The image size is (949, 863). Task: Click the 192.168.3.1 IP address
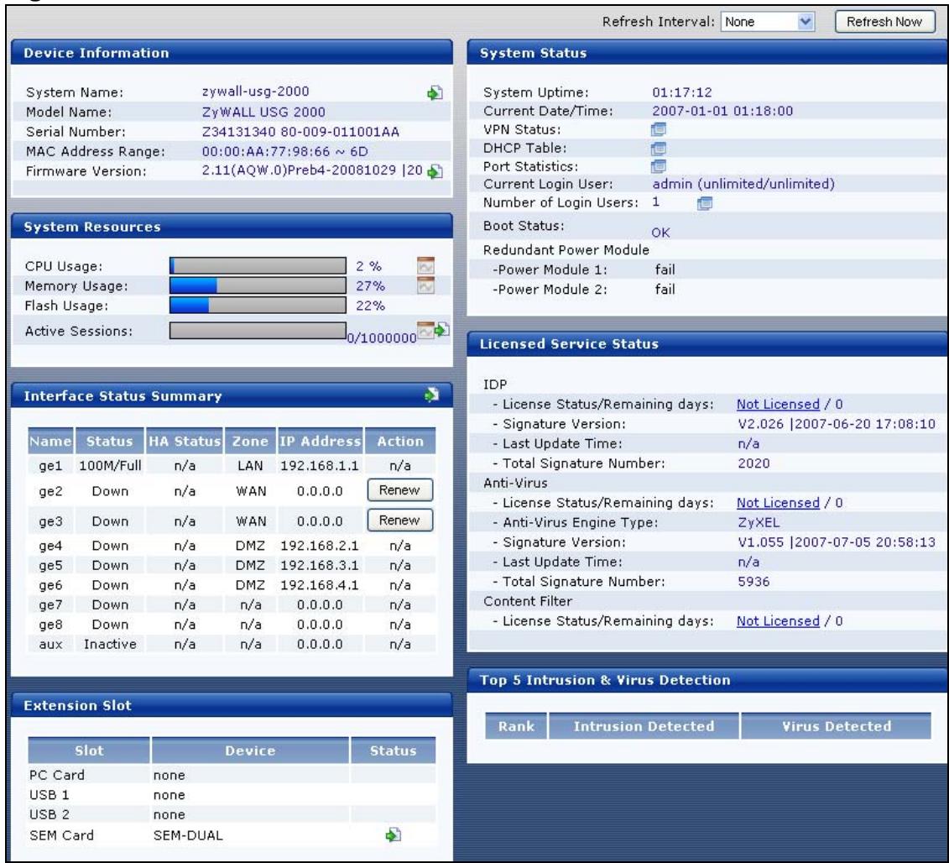pyautogui.click(x=320, y=565)
